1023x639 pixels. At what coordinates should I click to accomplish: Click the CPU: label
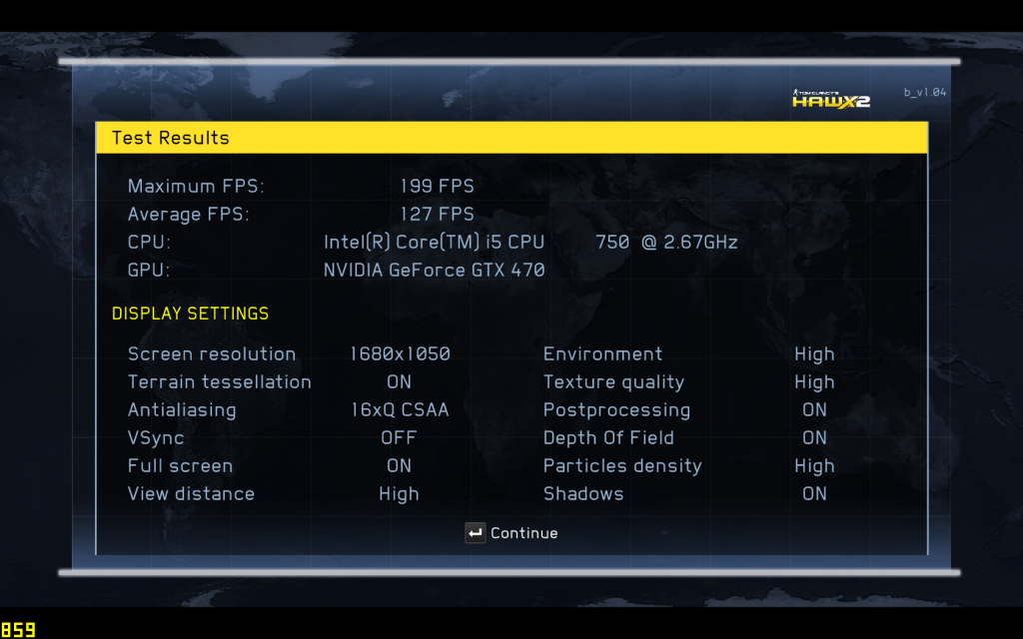point(149,242)
